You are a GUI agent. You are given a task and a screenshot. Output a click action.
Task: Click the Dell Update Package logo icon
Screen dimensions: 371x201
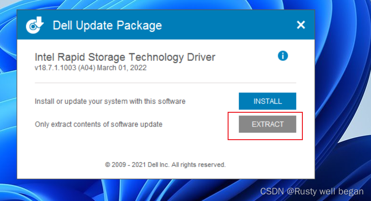(35, 25)
